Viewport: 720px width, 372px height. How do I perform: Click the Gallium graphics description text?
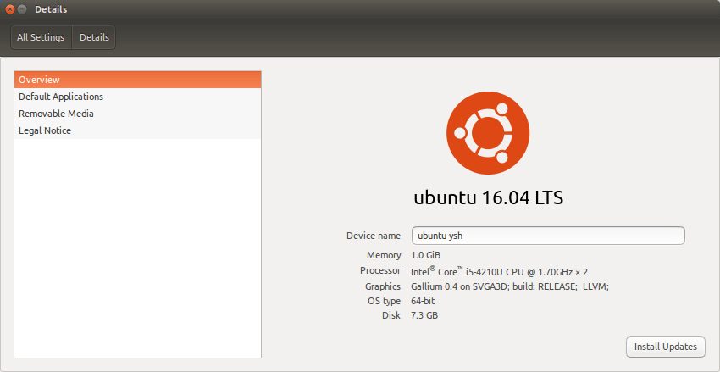[510, 286]
